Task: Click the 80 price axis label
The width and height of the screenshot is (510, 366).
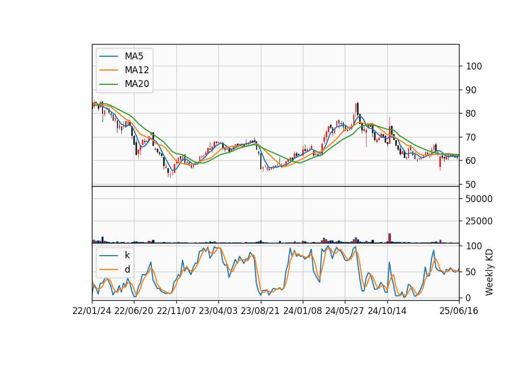Action: pyautogui.click(x=471, y=114)
